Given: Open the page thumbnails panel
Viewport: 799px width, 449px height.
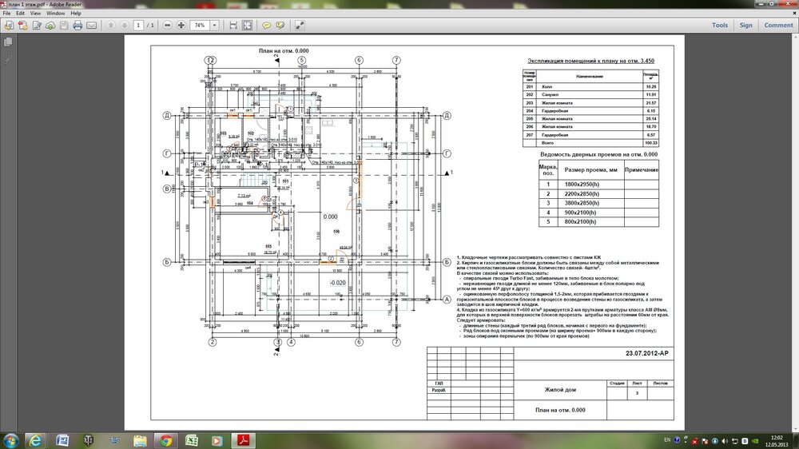Looking at the screenshot, I should coord(8,42).
